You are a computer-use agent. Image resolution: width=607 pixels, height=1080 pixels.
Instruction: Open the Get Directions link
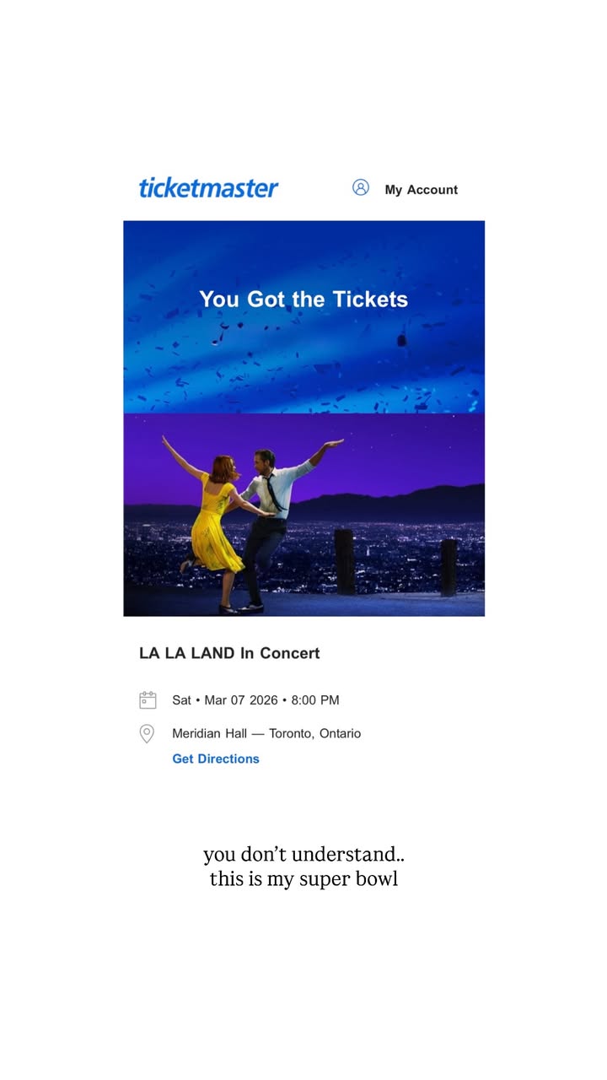[x=216, y=759]
